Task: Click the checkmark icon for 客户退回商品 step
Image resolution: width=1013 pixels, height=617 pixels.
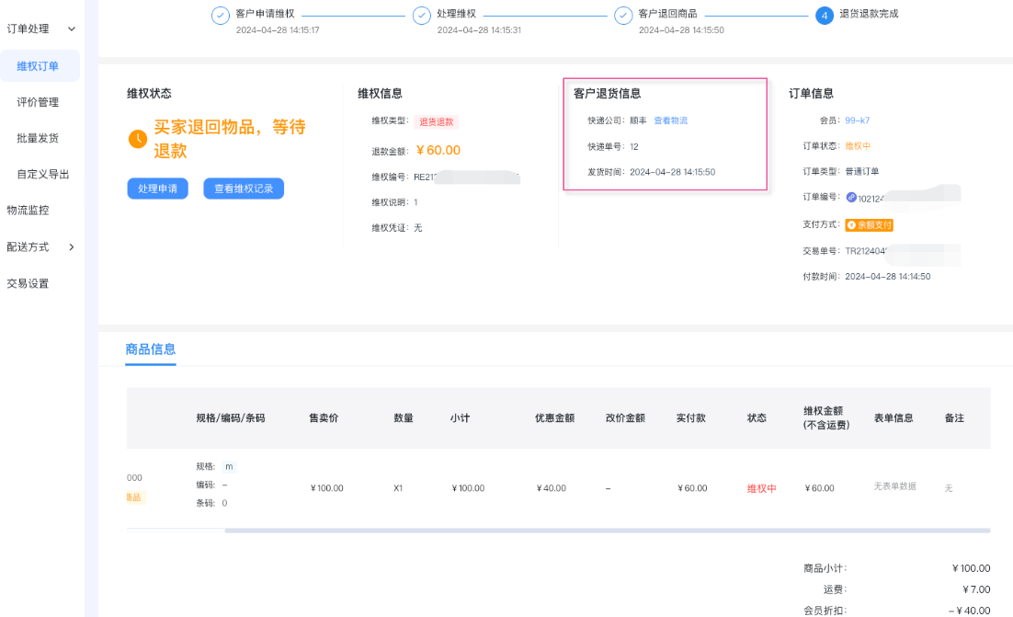Action: [623, 16]
